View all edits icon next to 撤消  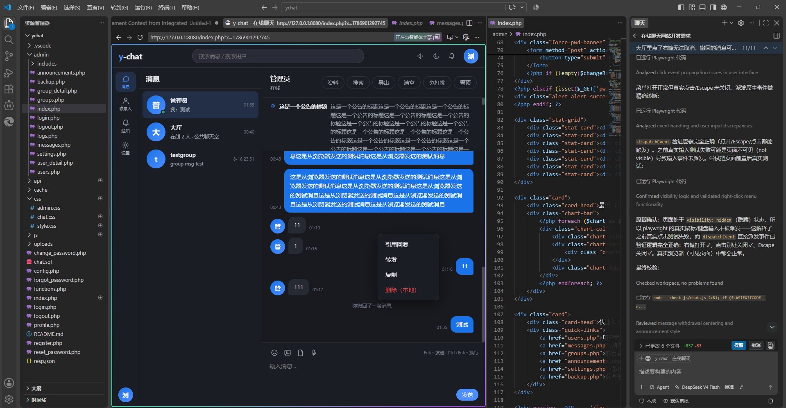click(770, 345)
